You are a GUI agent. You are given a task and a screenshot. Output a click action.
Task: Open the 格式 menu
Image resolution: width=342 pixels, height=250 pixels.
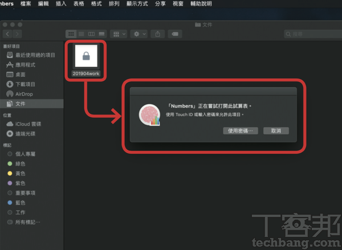click(x=96, y=3)
